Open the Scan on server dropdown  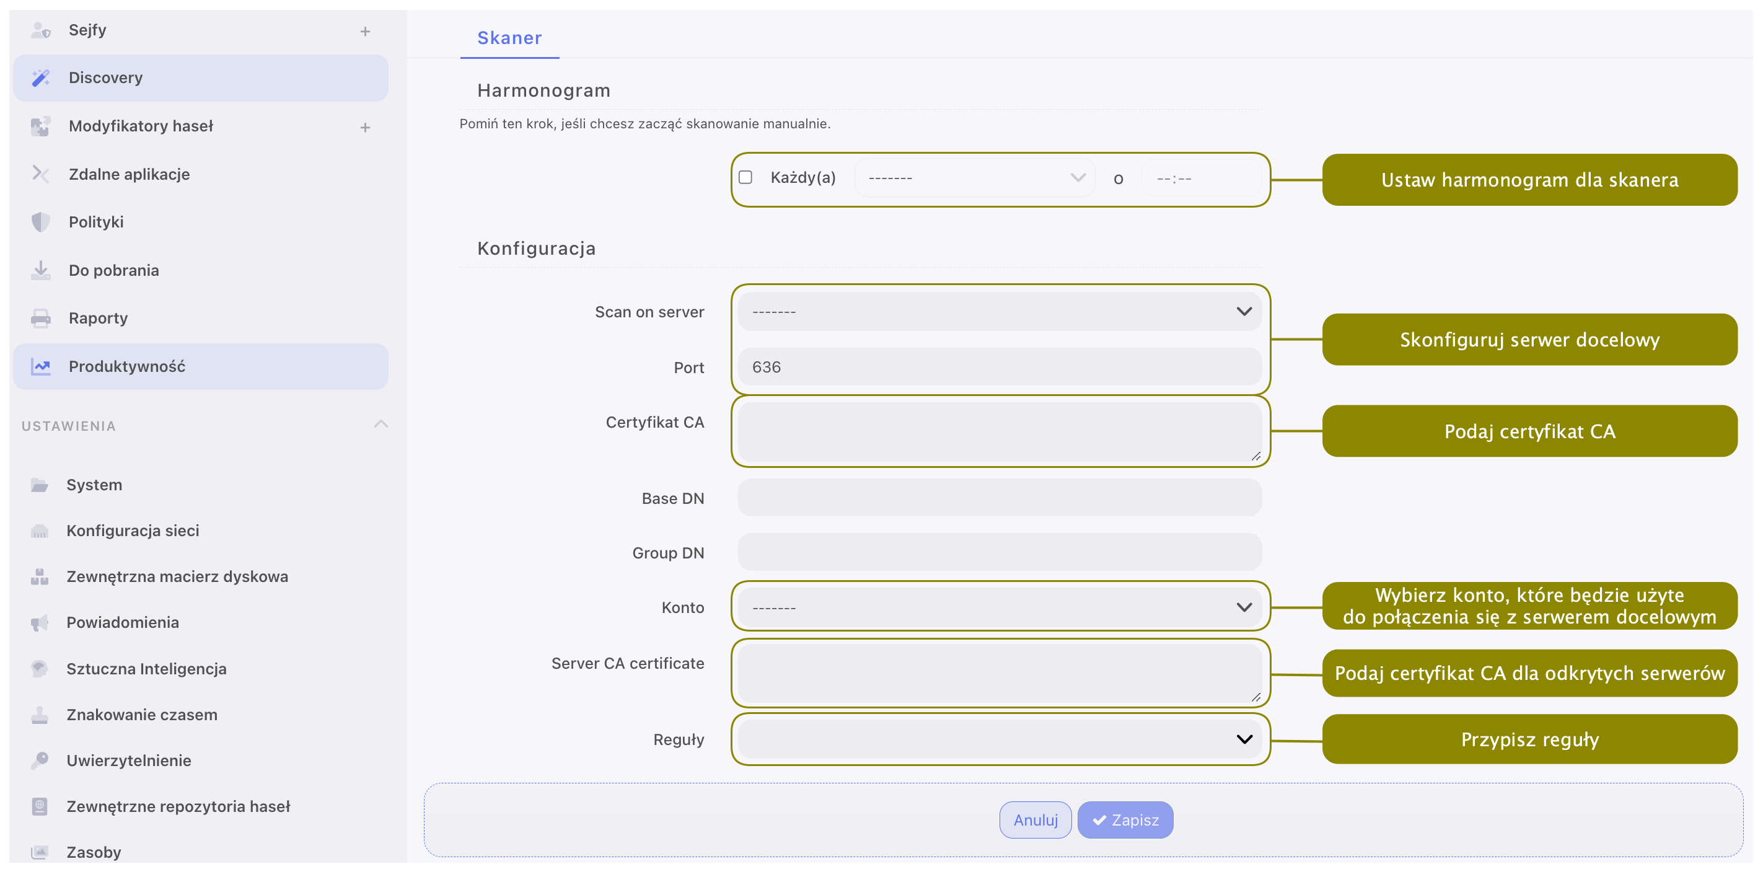point(999,312)
